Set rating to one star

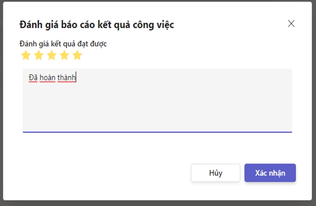click(x=26, y=55)
